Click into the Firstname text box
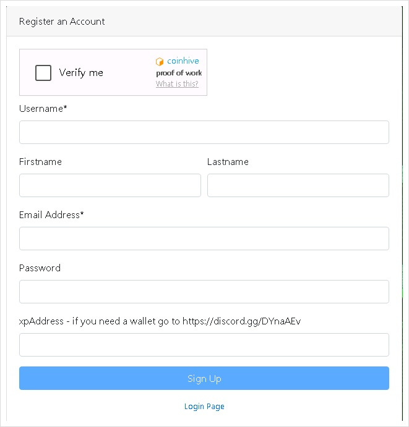Viewport: 409px width, 427px height. [x=110, y=185]
